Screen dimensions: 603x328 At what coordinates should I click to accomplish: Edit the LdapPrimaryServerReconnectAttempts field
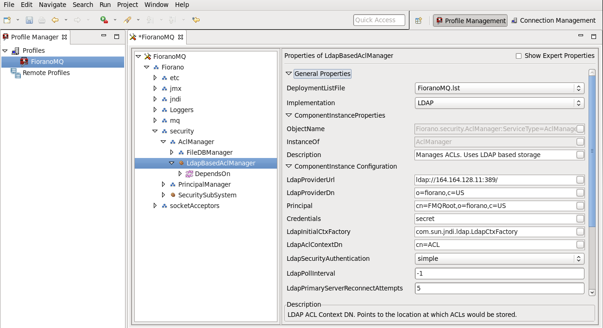pos(500,288)
